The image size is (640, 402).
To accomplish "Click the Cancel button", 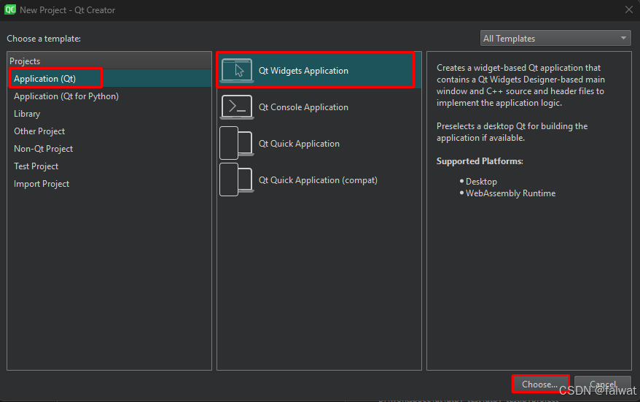I will [602, 384].
